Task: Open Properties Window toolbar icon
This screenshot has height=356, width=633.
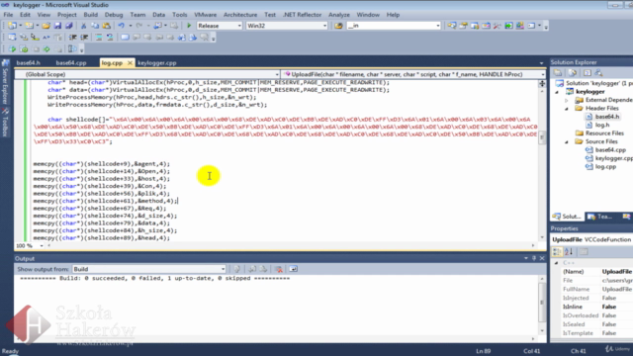Action: pos(463,26)
